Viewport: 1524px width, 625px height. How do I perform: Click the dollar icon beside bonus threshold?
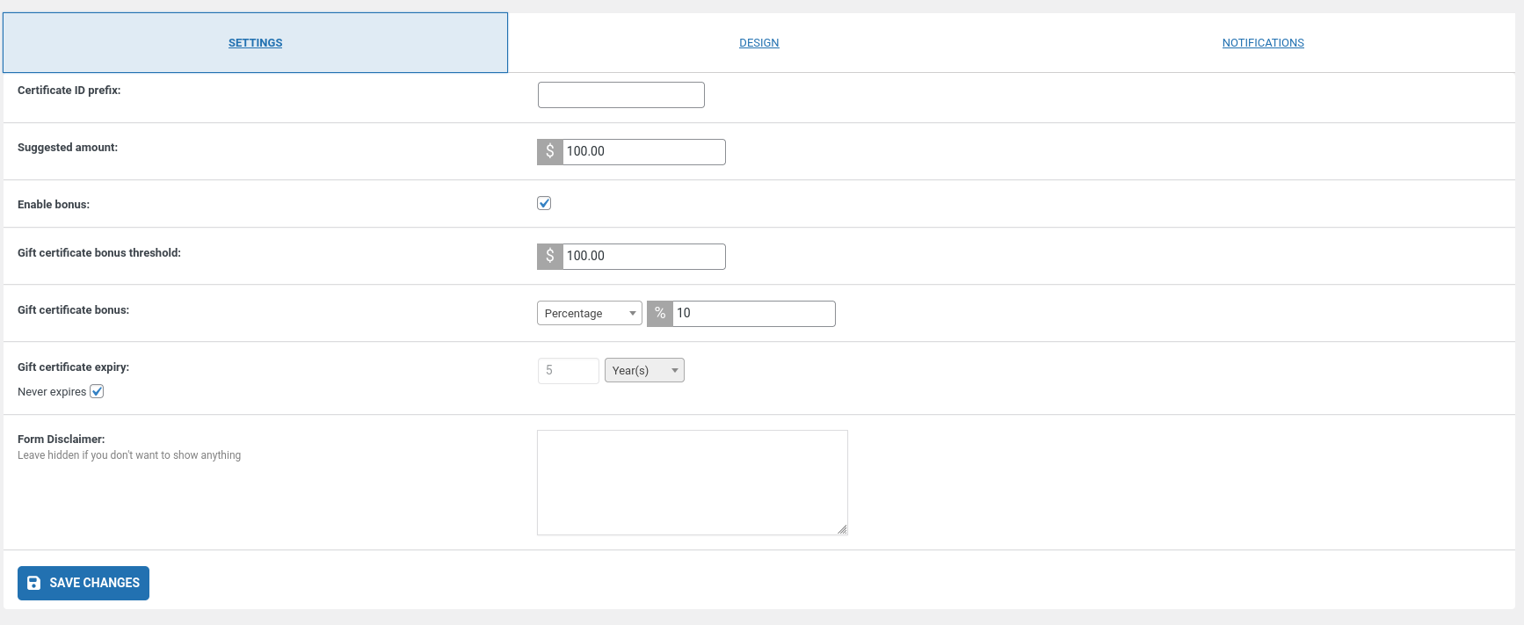coord(550,257)
